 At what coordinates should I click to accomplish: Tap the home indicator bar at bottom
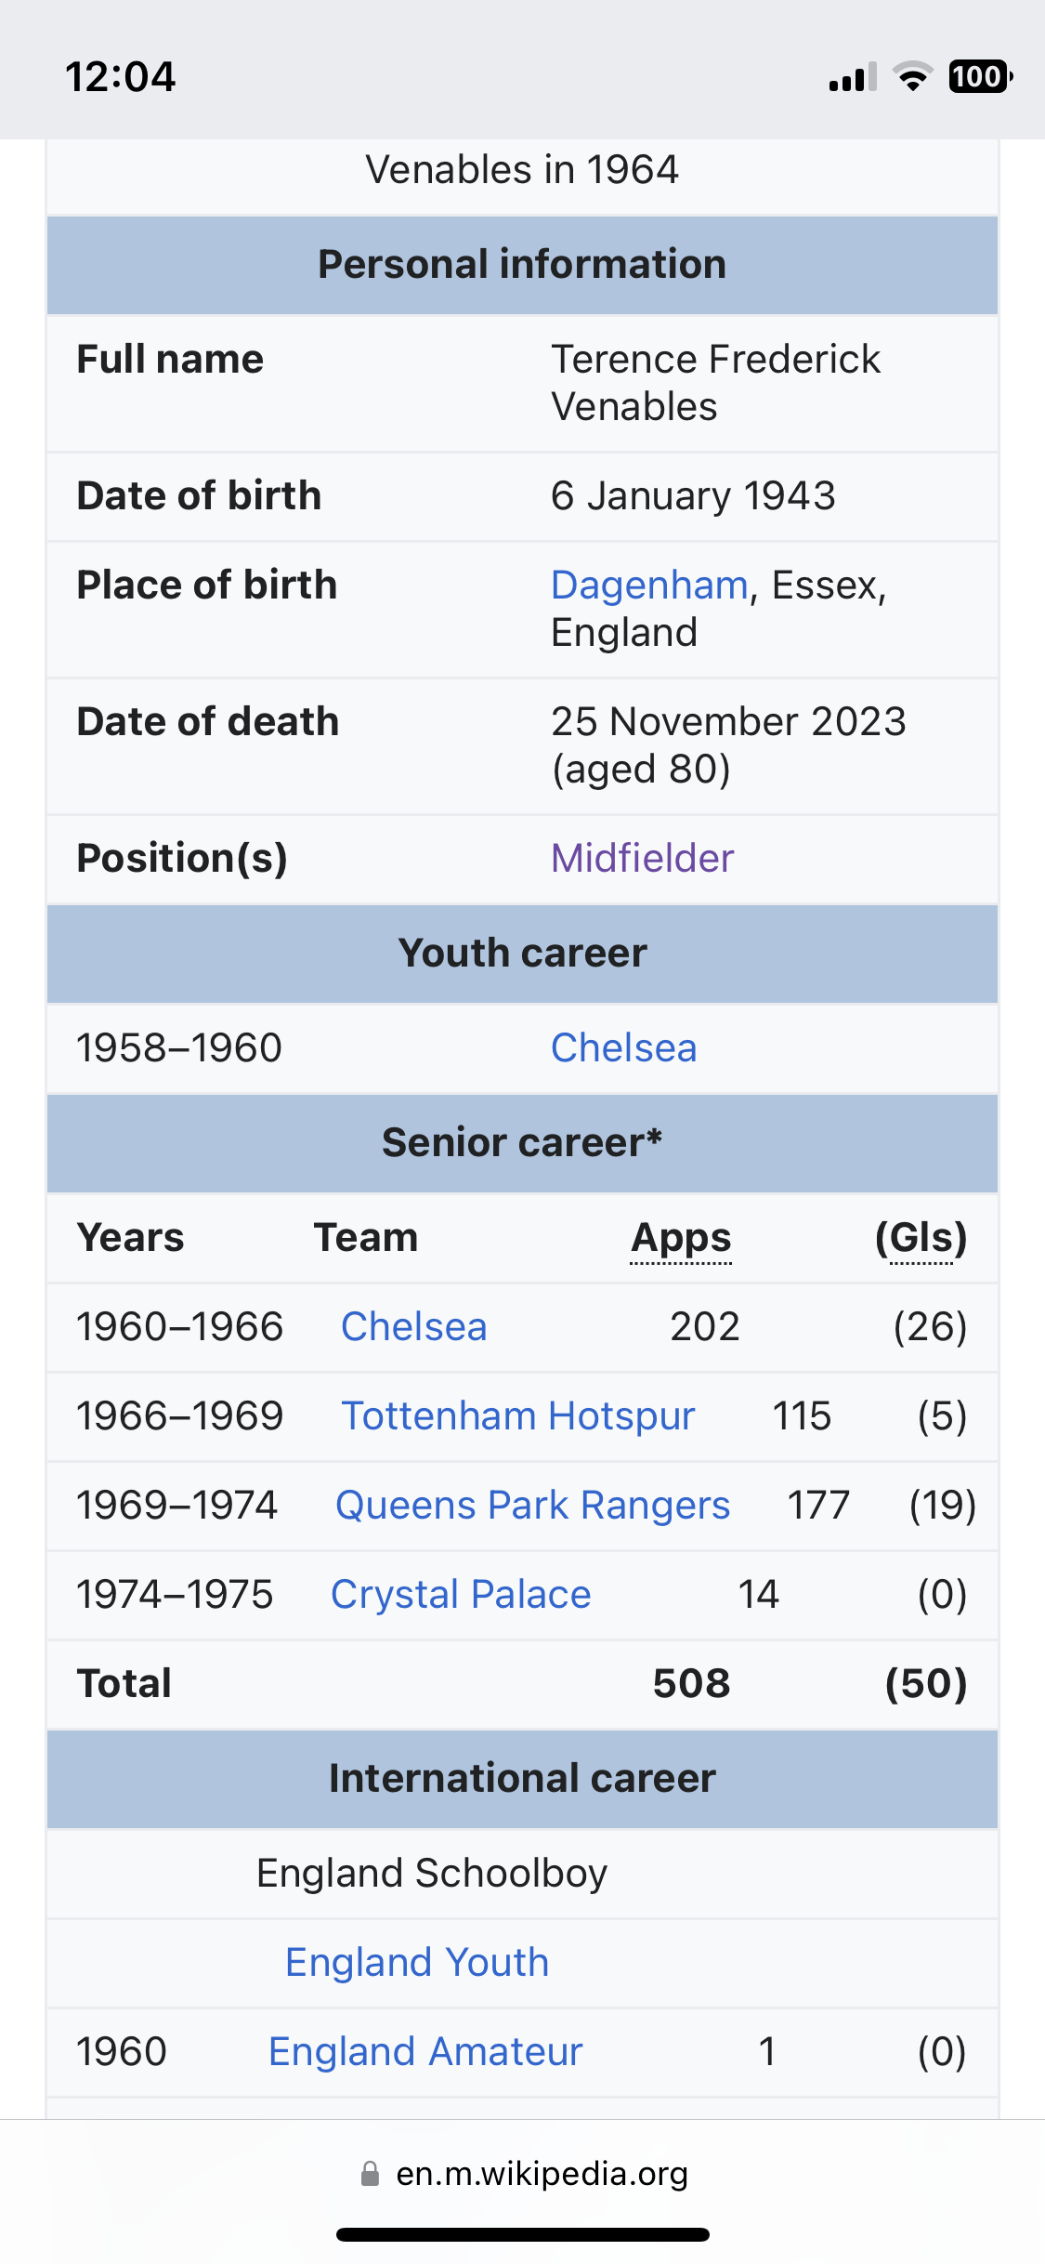click(x=523, y=2234)
